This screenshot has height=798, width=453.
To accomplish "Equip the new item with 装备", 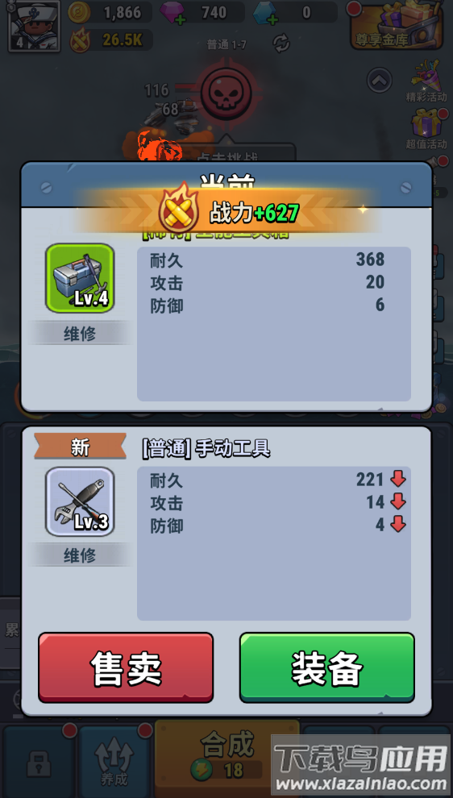I will tap(327, 667).
